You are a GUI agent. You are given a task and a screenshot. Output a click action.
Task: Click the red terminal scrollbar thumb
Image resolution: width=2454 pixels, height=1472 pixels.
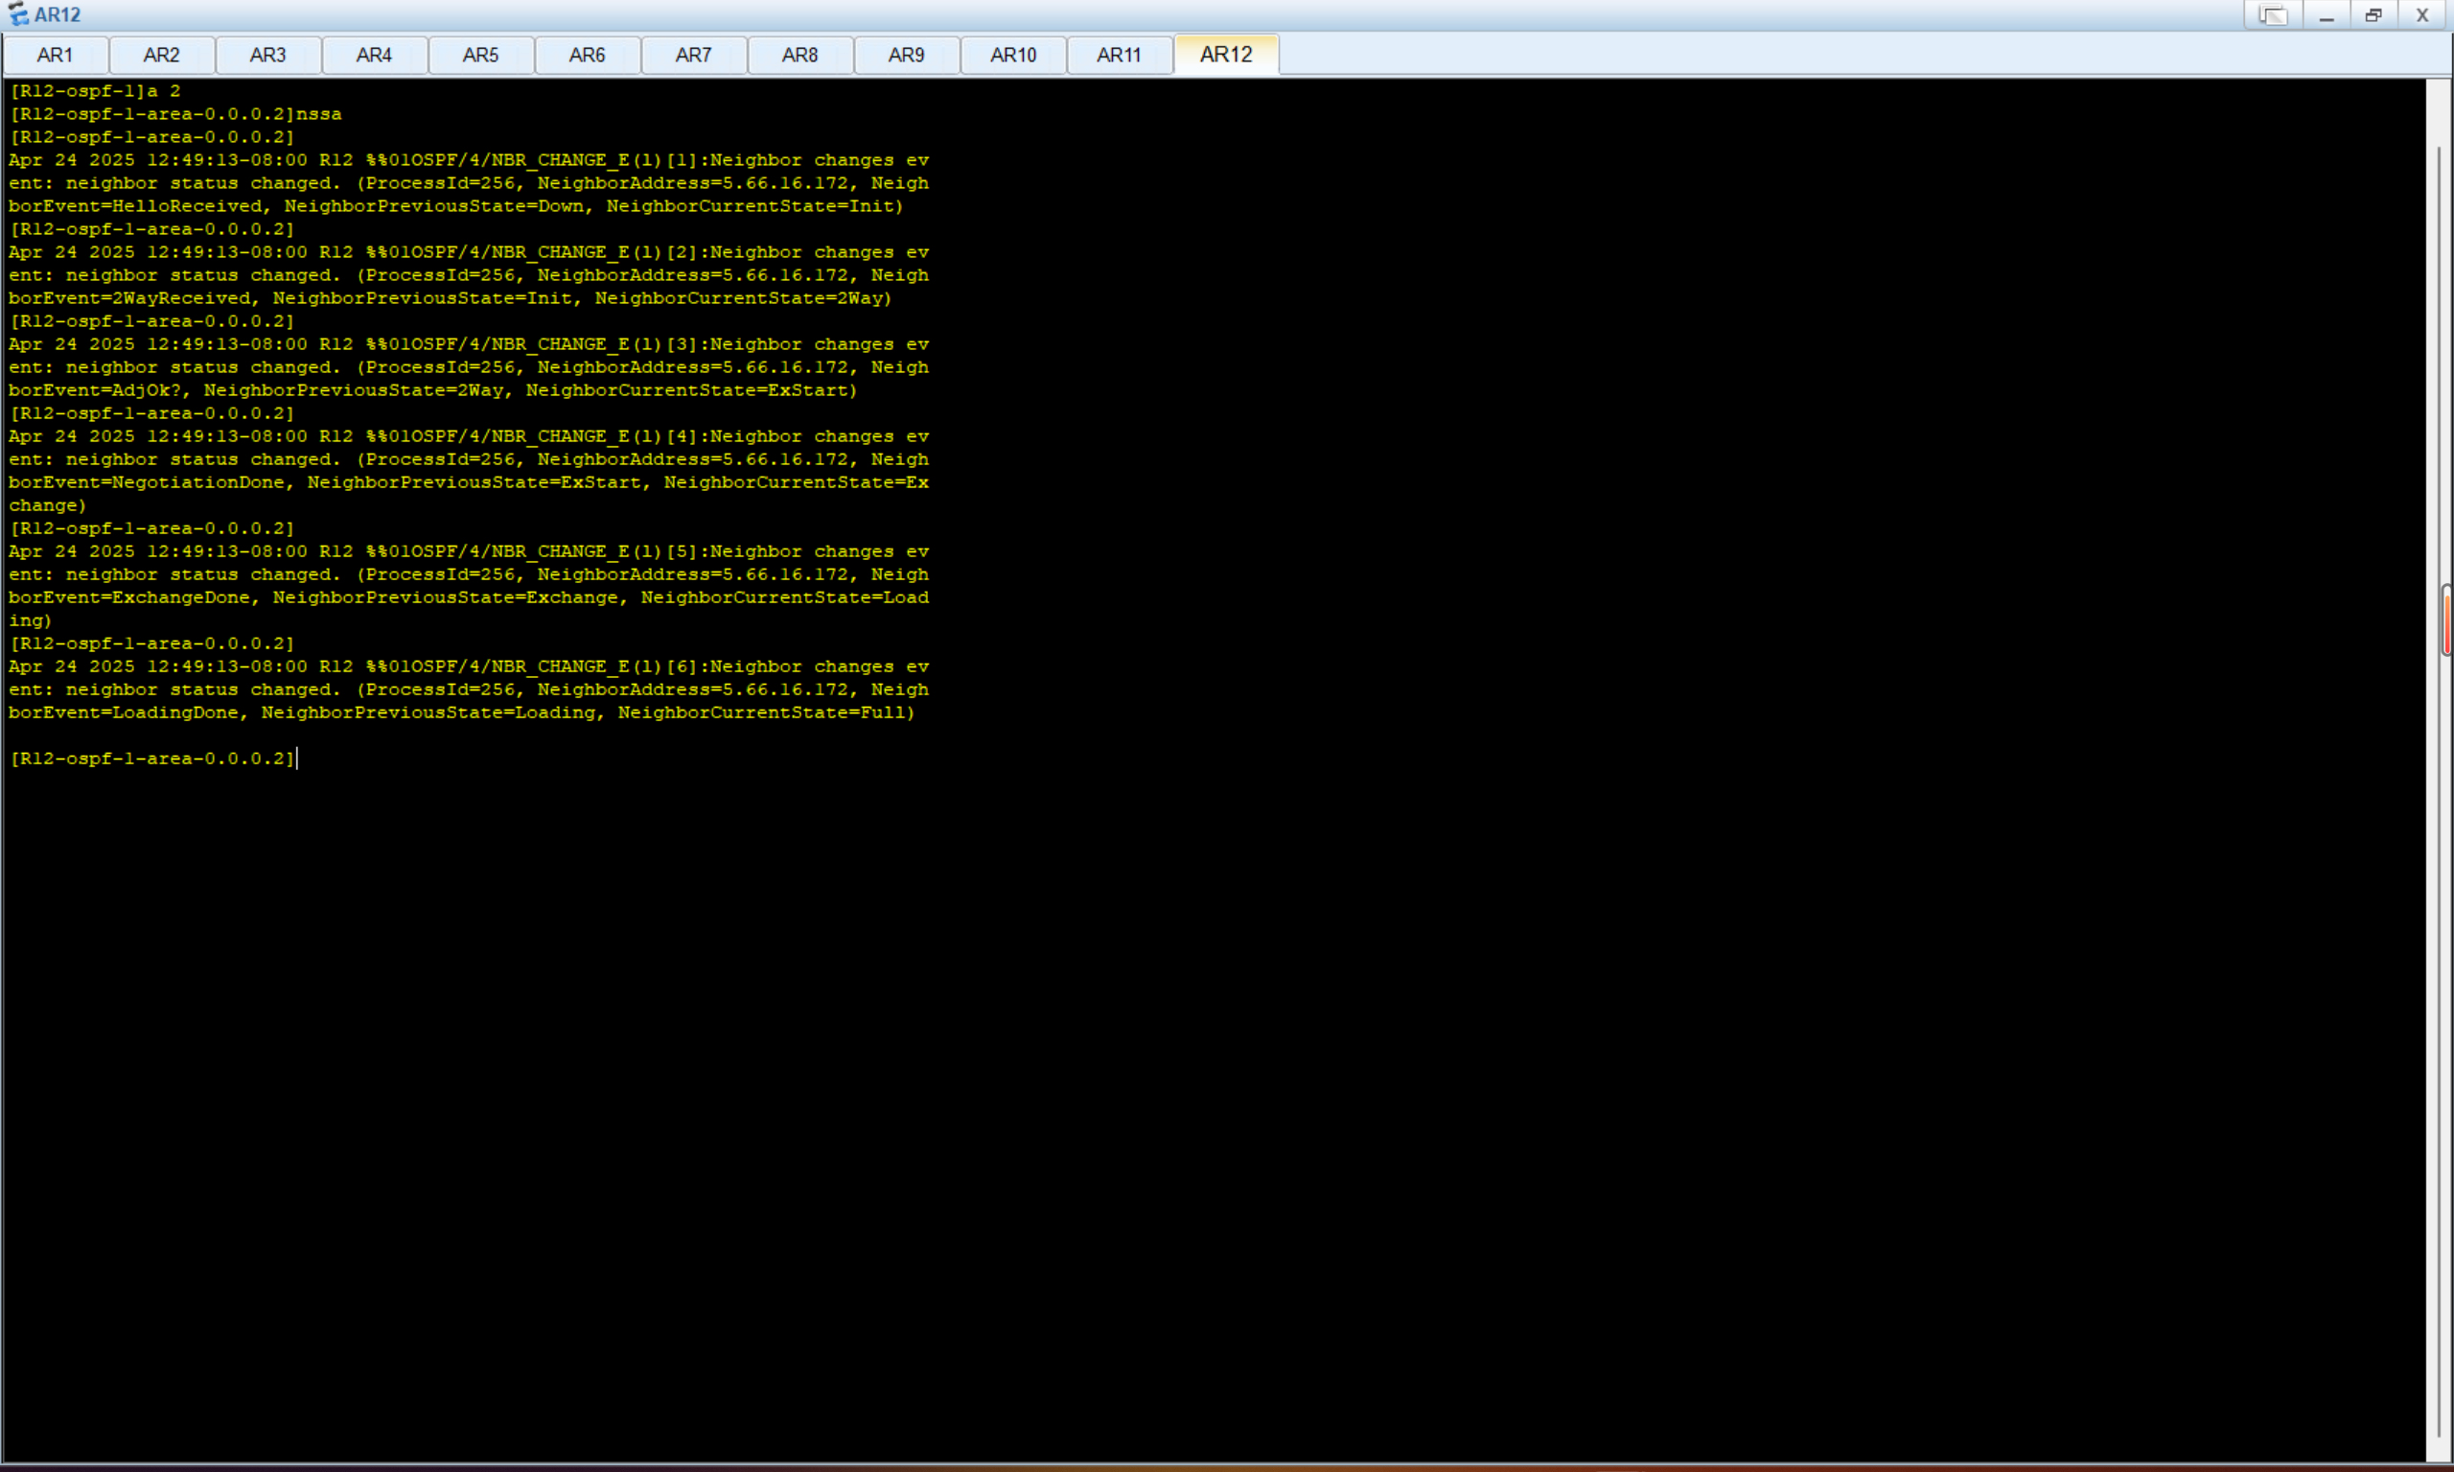pyautogui.click(x=2446, y=621)
